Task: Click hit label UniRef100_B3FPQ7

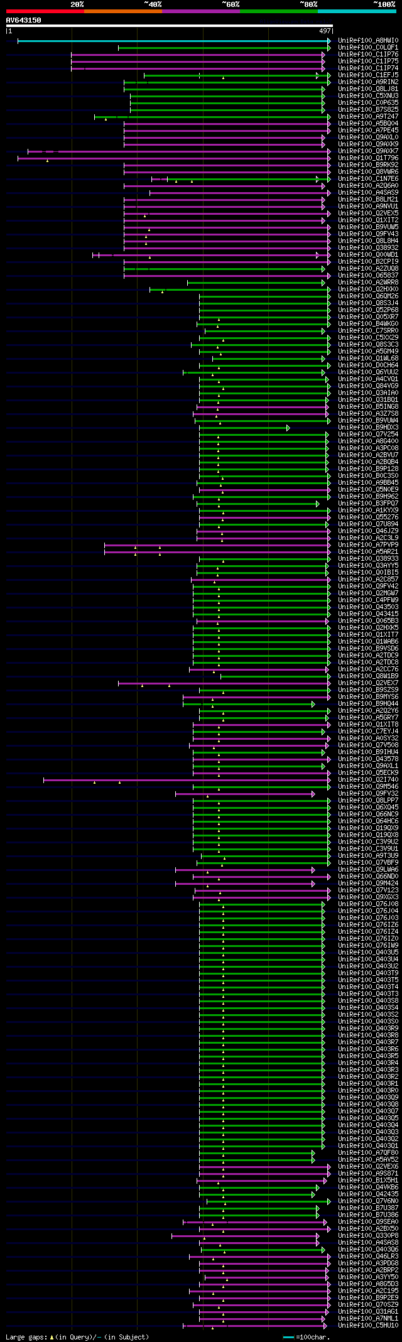Action: tap(368, 504)
